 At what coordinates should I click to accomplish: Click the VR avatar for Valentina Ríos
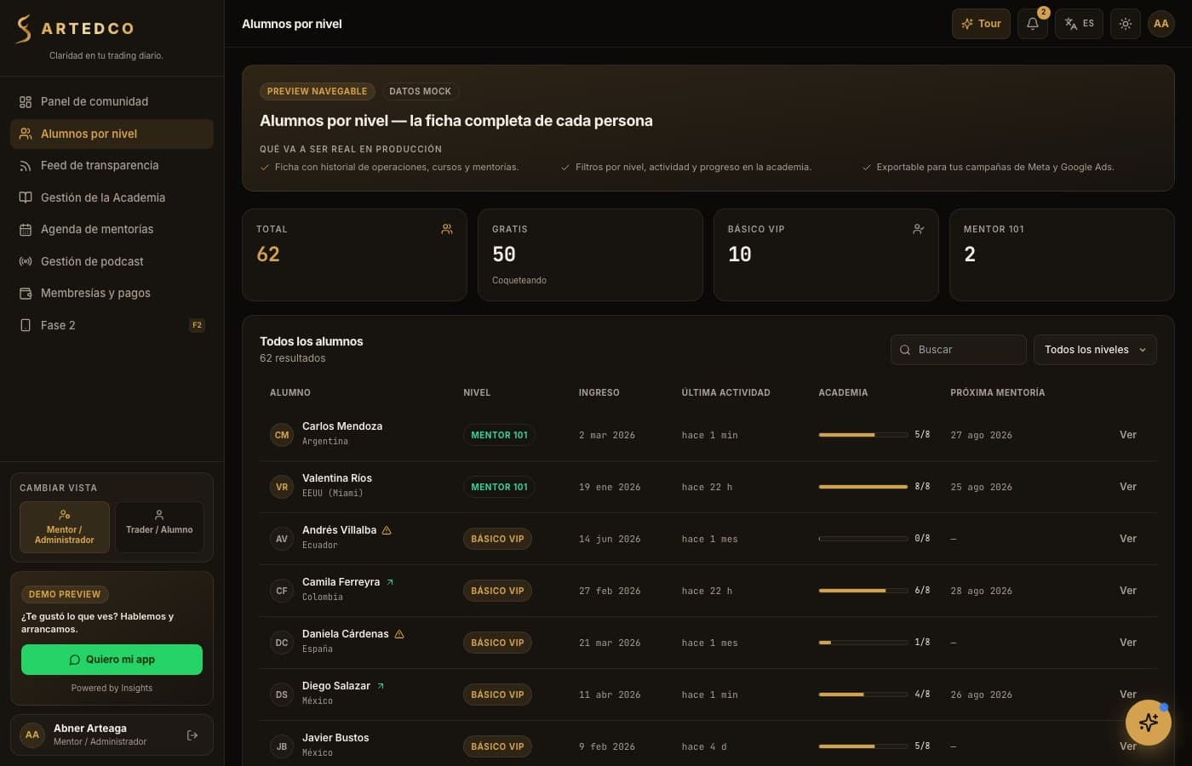(x=282, y=487)
